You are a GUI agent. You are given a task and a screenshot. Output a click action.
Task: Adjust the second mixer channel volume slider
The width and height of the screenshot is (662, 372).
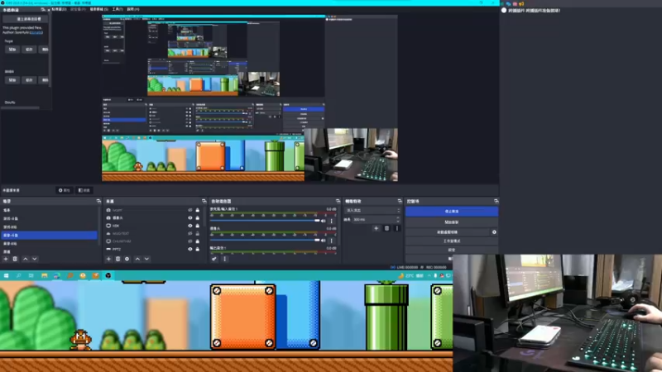click(265, 241)
